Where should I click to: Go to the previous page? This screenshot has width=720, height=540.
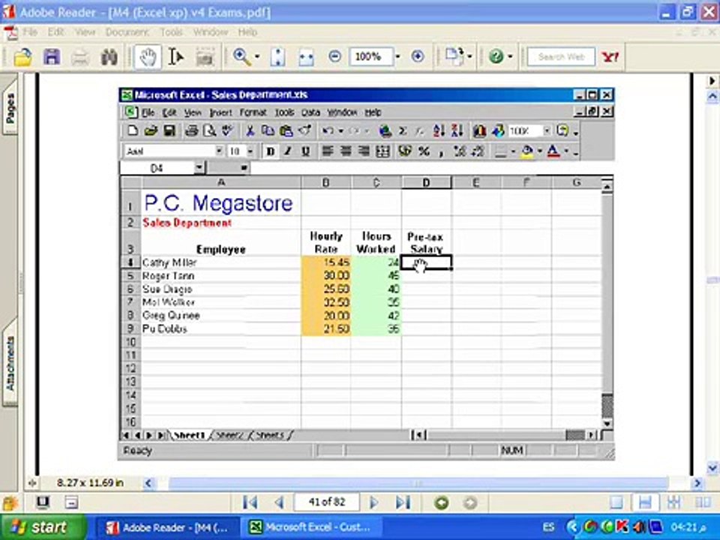coord(279,502)
